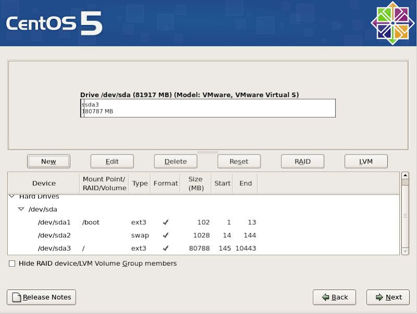Click the Release Notes document icon
The height and width of the screenshot is (314, 417).
(17, 297)
